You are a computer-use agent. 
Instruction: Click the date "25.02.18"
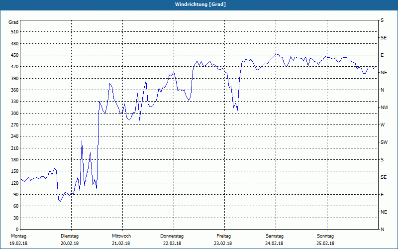pos(325,244)
